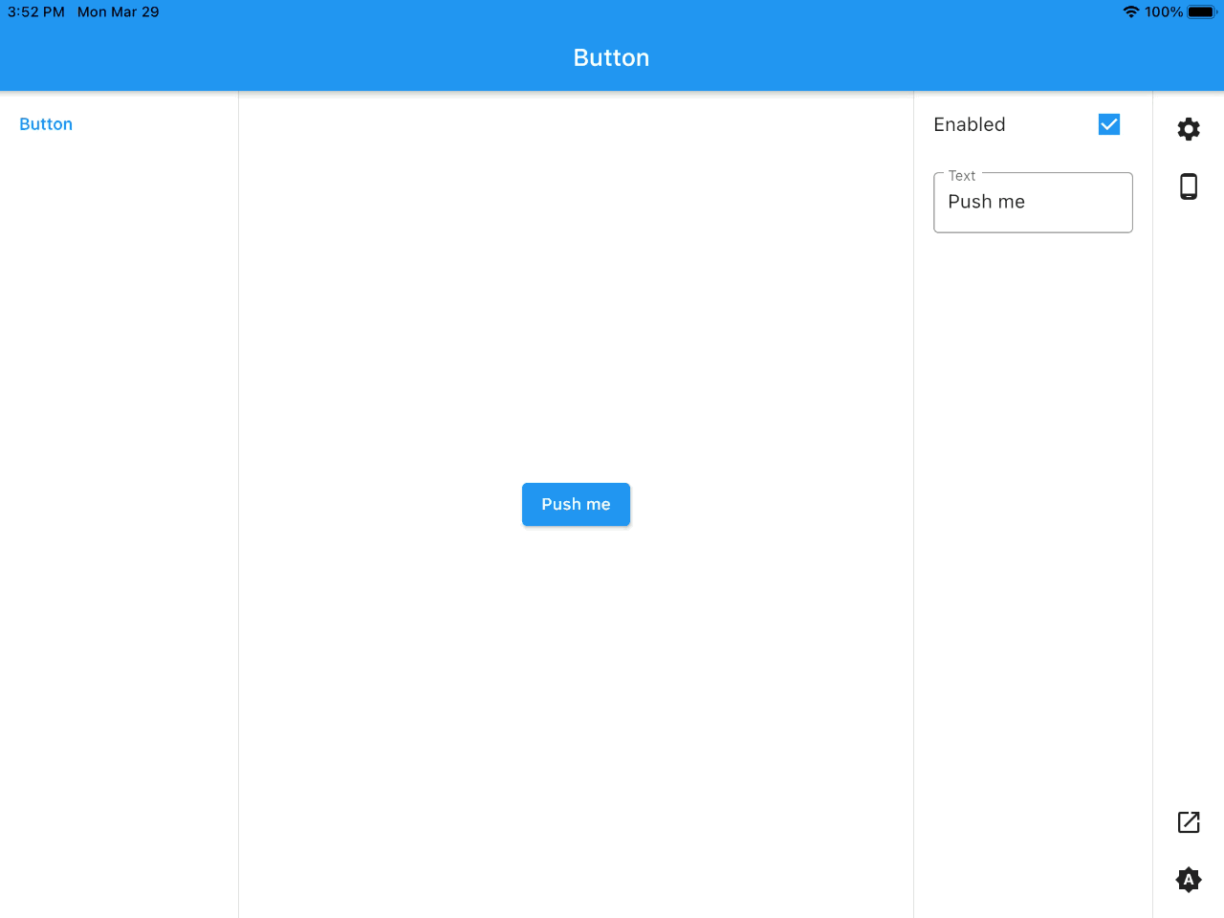
Task: Click the Mon Mar 29 date
Action: (x=119, y=12)
